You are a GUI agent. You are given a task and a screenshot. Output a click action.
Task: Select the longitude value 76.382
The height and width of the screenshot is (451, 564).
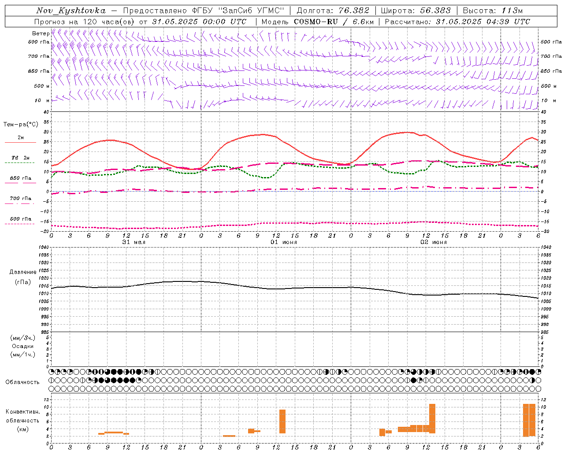pyautogui.click(x=354, y=11)
